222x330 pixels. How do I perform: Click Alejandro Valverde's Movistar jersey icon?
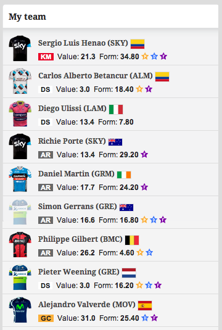(20, 310)
